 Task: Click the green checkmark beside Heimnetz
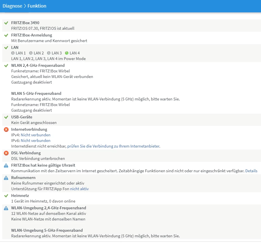point(6,196)
